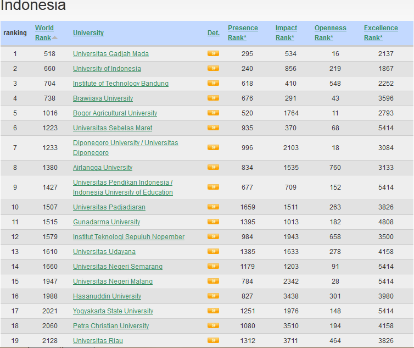Open details icon for Institute of Technology Bandung
This screenshot has width=414, height=348.
(x=213, y=83)
